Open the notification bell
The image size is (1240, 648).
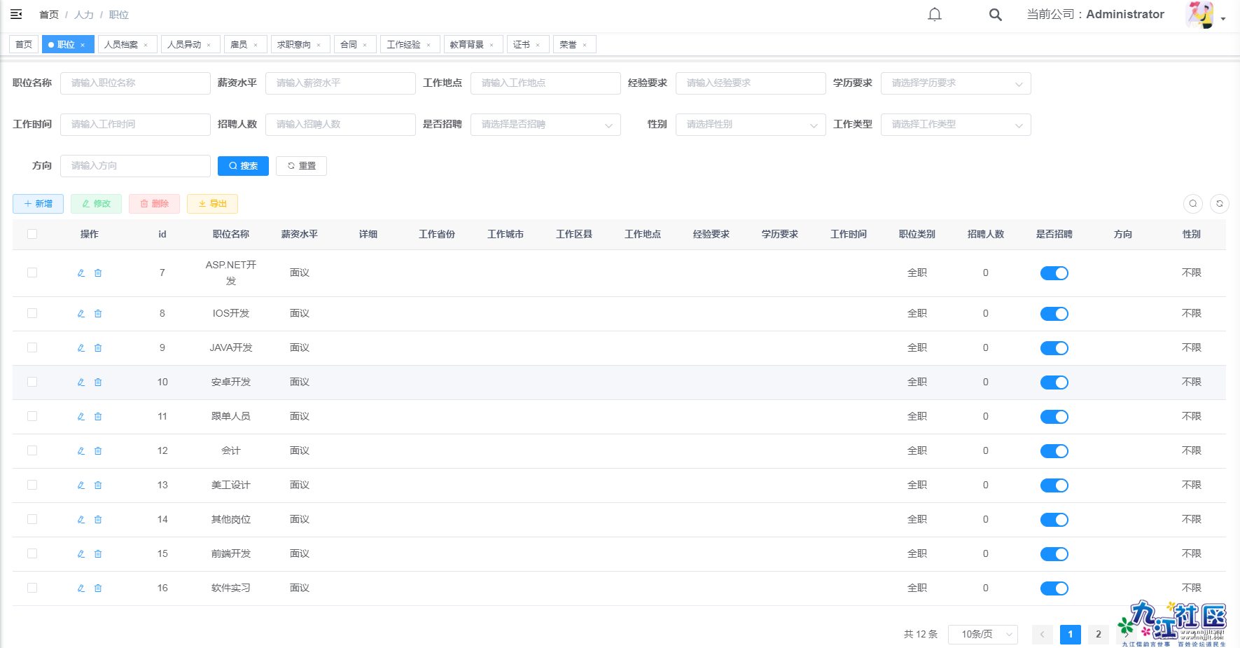934,15
